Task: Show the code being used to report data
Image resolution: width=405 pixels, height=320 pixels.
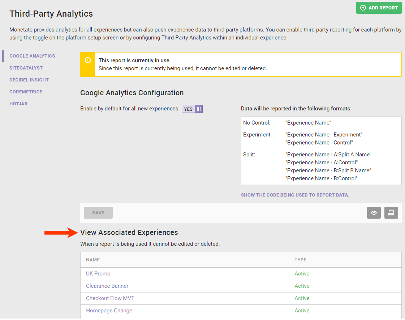Action: tap(295, 195)
